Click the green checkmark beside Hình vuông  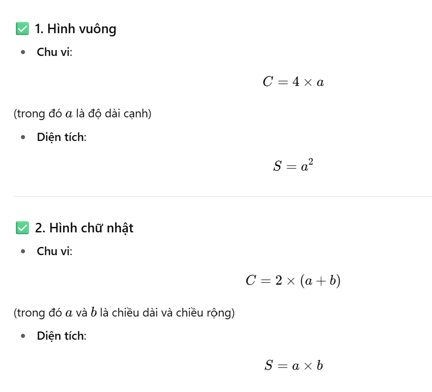point(22,29)
